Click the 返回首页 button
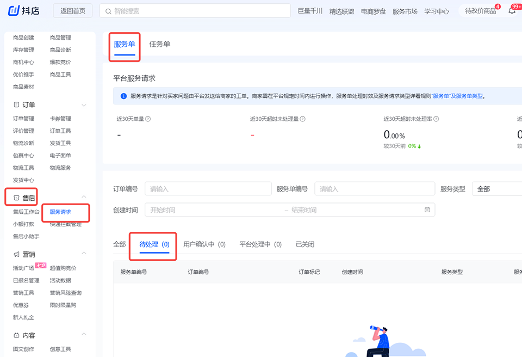The width and height of the screenshot is (522, 357). pos(73,11)
